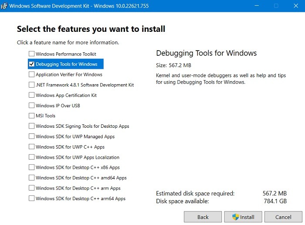Enable SDK for UWP Managed Apps checkbox
305x225 pixels.
31,136
